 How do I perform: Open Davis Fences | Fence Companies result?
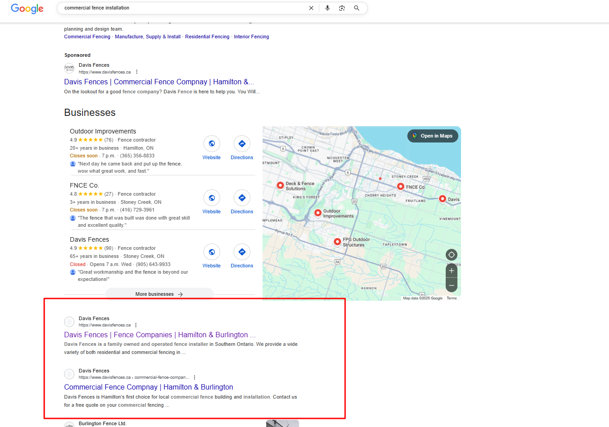pos(160,335)
